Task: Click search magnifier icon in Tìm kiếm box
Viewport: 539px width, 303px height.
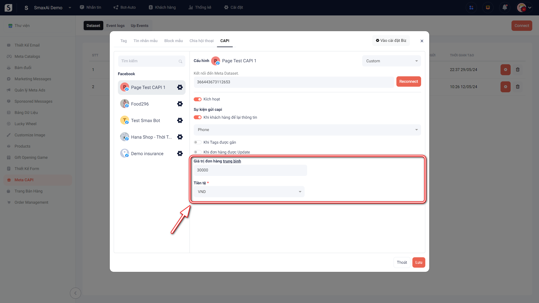Action: click(x=181, y=61)
